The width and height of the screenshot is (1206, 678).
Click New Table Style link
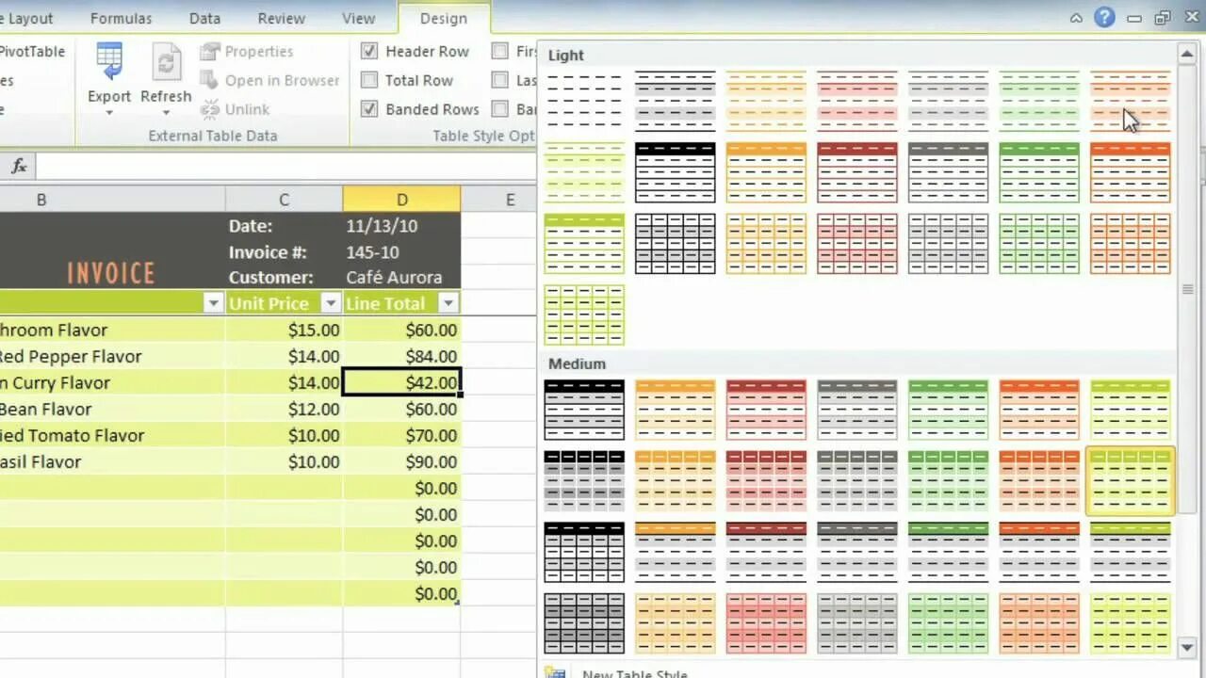[635, 673]
